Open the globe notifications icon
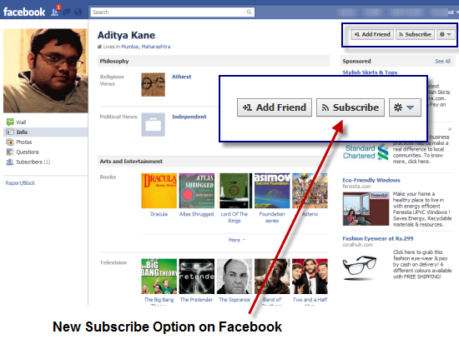The image size is (459, 354). (78, 12)
